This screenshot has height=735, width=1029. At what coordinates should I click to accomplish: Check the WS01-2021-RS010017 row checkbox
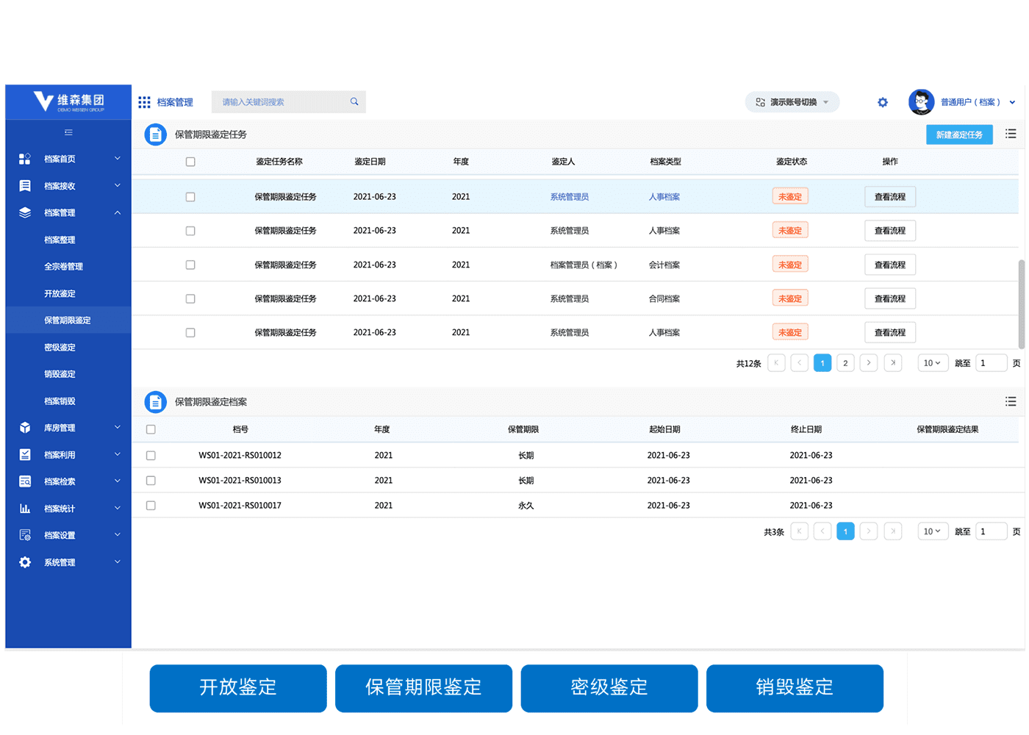(151, 506)
